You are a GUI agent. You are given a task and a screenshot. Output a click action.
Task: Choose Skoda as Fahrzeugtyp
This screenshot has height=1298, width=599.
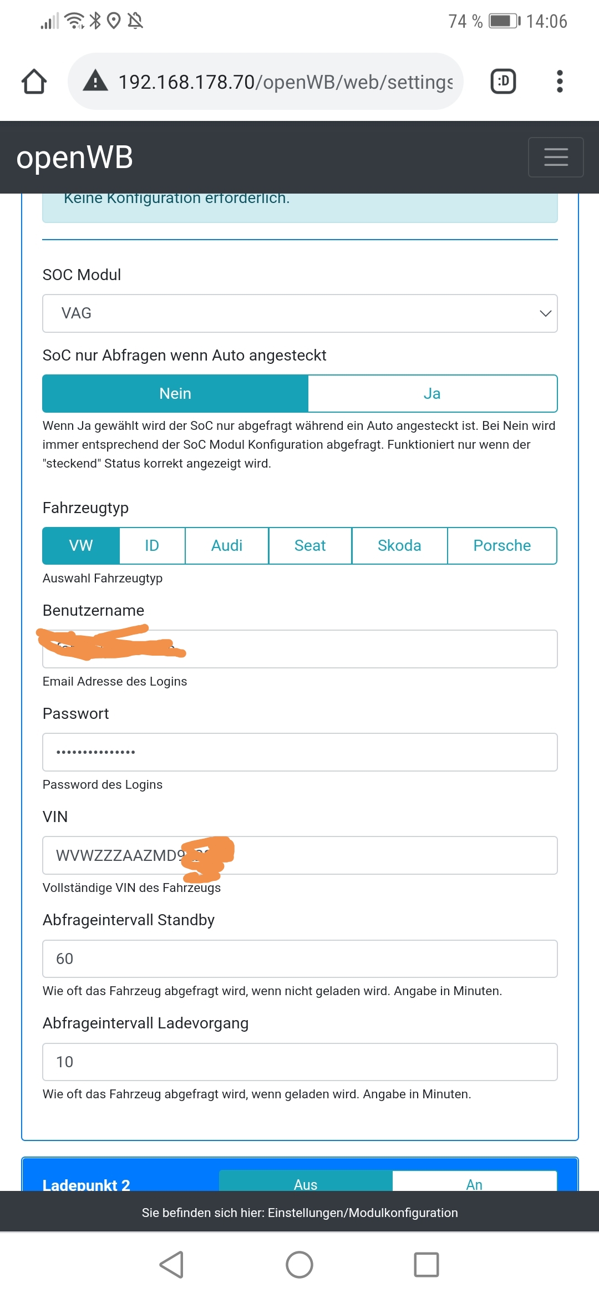[x=399, y=545]
